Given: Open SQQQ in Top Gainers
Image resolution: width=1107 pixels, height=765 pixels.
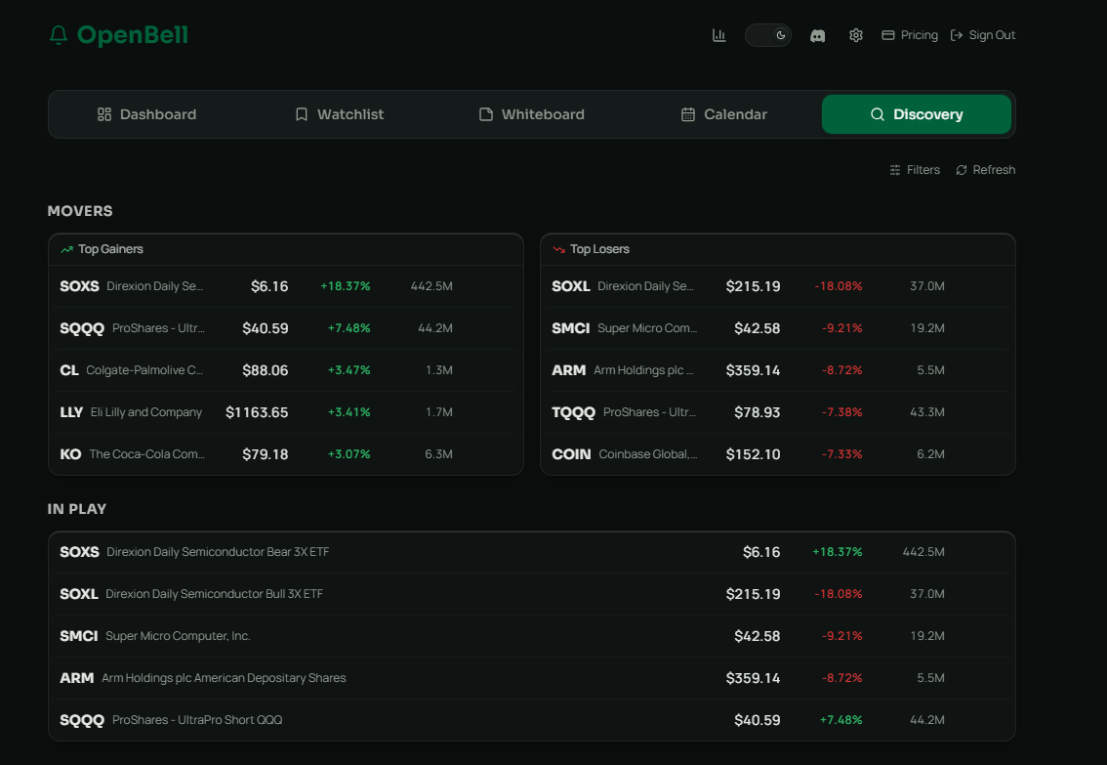Looking at the screenshot, I should click(286, 327).
